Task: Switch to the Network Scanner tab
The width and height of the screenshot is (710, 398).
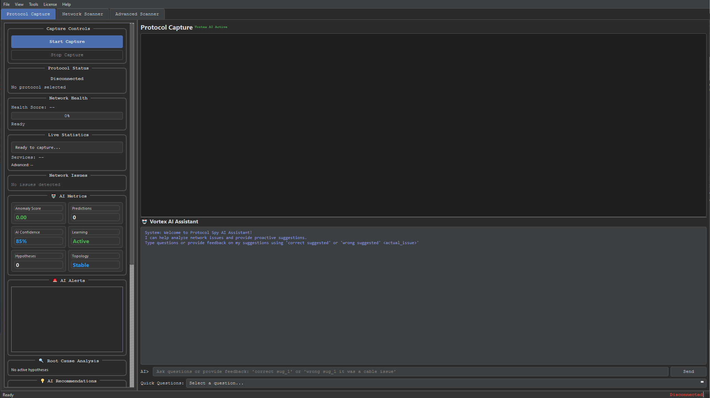Action: click(x=82, y=14)
